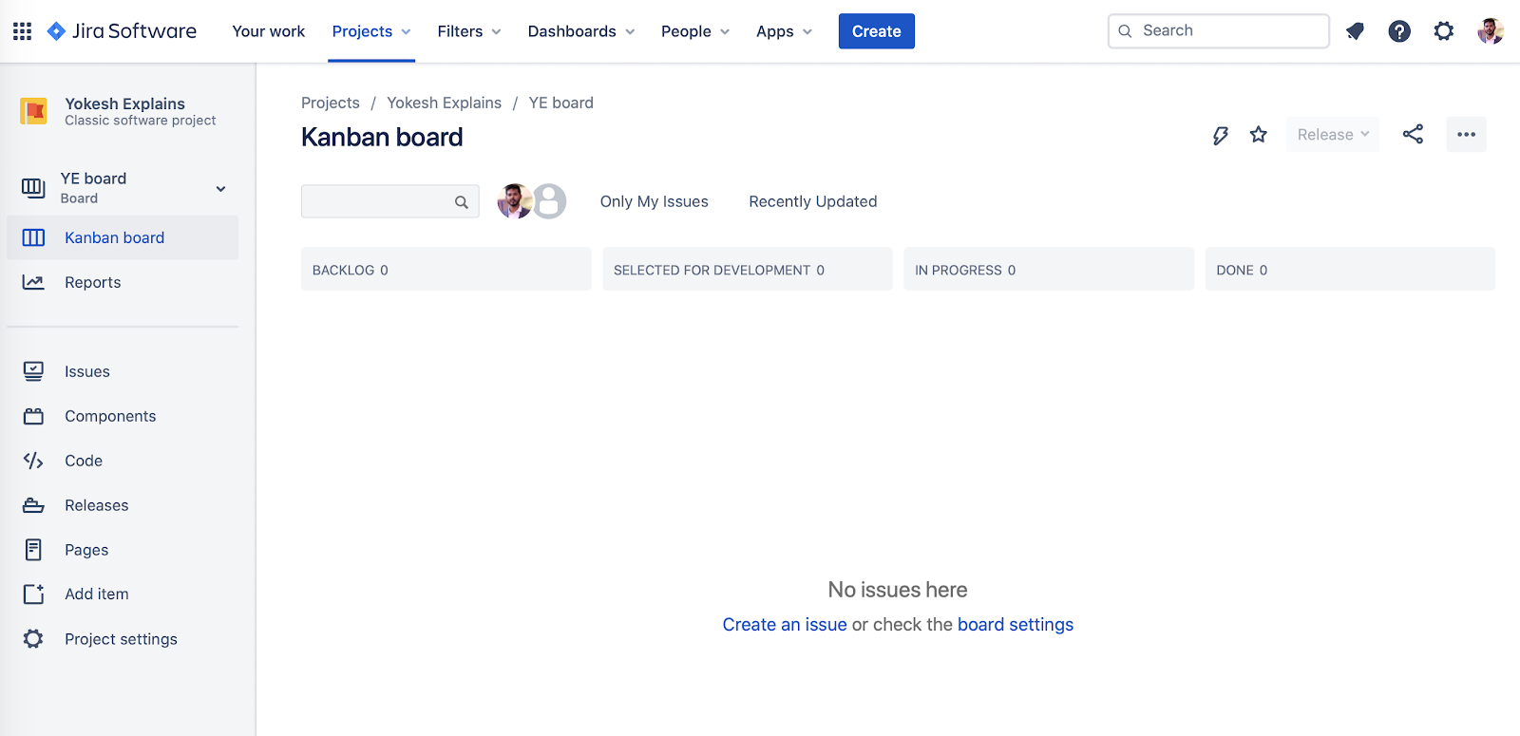Viewport: 1520px width, 736px height.
Task: Expand the Dashboards dropdown menu
Action: coord(581,31)
